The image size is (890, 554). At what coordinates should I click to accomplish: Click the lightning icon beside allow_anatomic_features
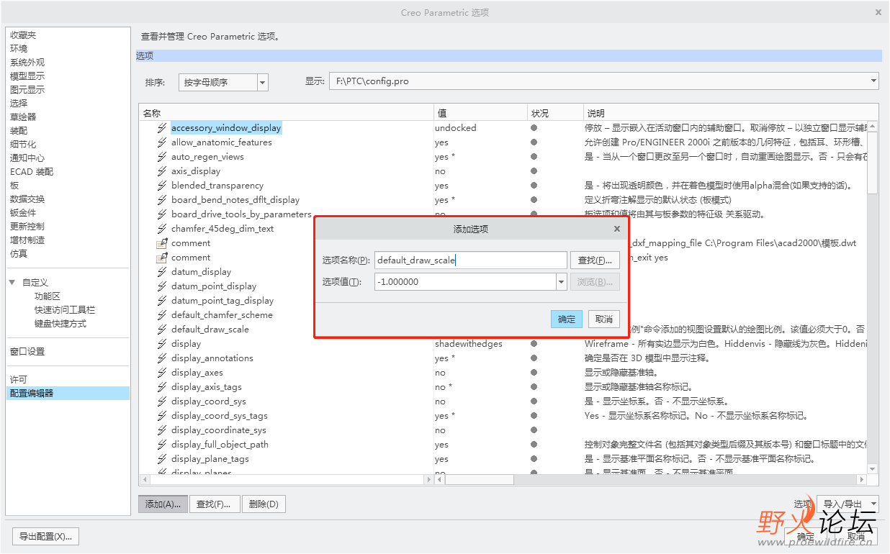point(162,142)
